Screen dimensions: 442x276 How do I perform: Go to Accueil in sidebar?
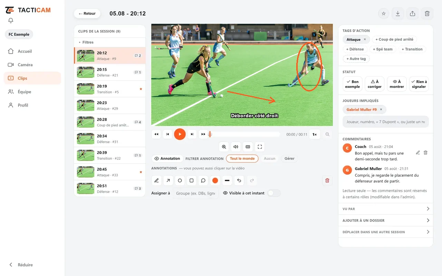(32, 51)
